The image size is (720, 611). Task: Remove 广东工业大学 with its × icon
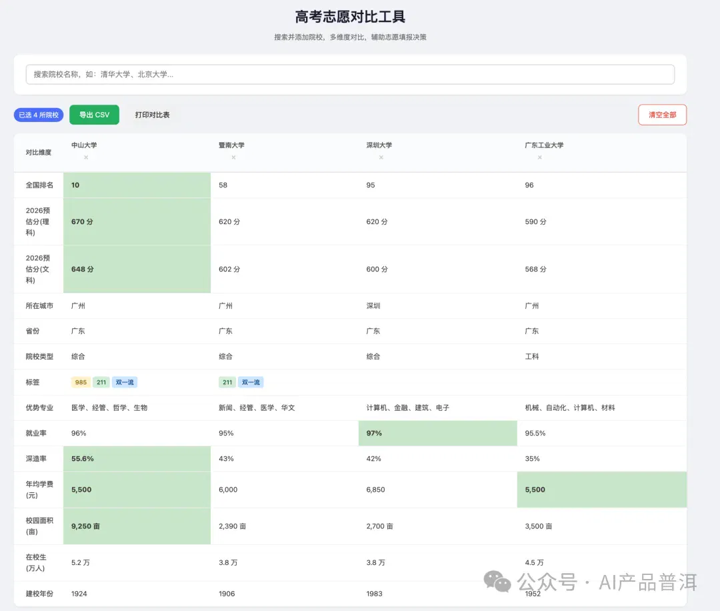pos(539,157)
